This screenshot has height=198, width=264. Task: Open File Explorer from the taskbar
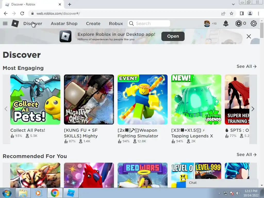pos(23,193)
